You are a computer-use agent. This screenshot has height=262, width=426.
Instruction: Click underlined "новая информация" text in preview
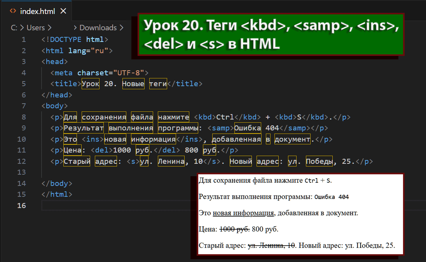pyautogui.click(x=243, y=213)
